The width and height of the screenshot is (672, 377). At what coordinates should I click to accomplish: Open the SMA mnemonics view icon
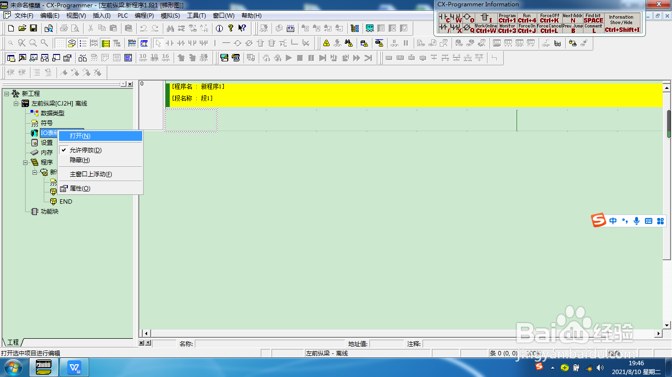point(132,43)
